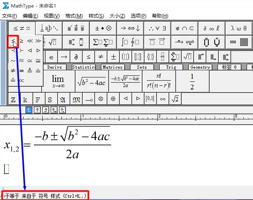Open the operator symbols palette (± • ⊗)
The height and width of the screenshot is (200, 253).
(103, 28)
